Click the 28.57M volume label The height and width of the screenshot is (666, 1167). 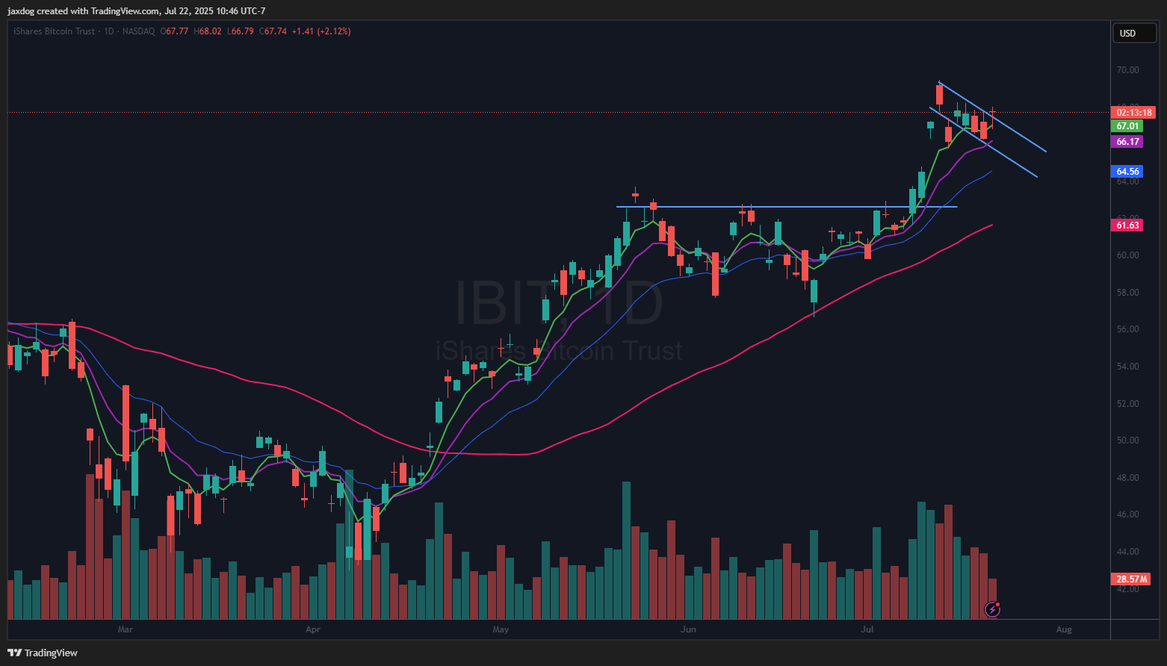[1131, 579]
